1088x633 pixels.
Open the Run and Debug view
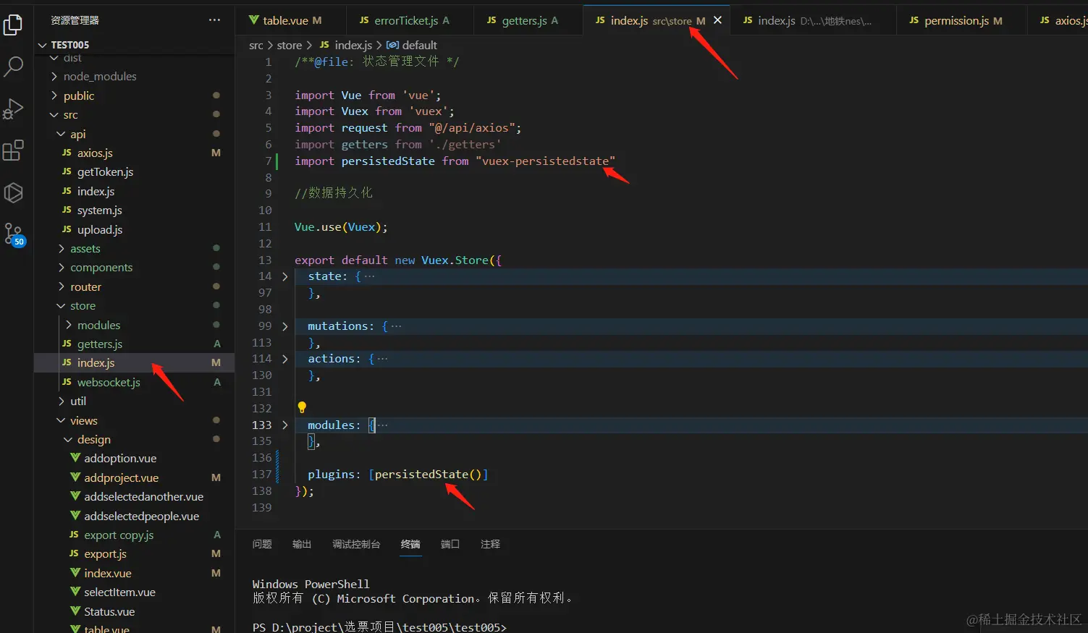coord(13,109)
